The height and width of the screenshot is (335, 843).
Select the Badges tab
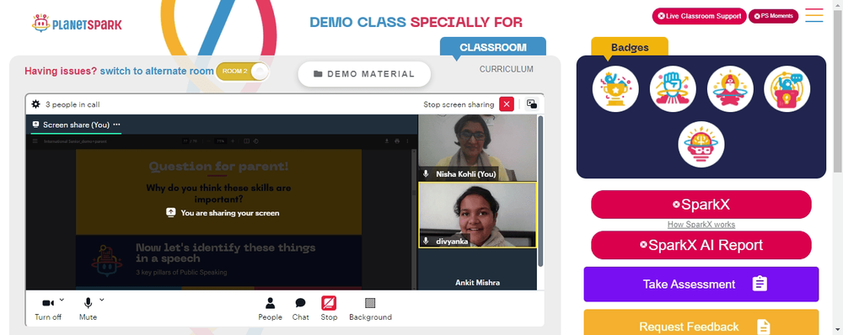630,47
